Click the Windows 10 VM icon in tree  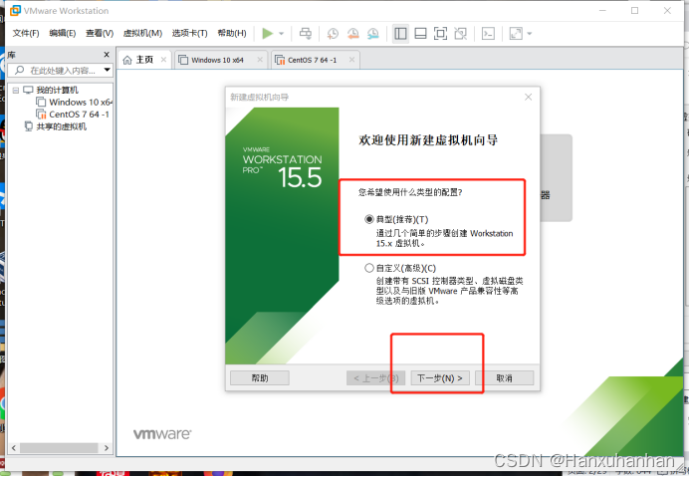click(41, 102)
